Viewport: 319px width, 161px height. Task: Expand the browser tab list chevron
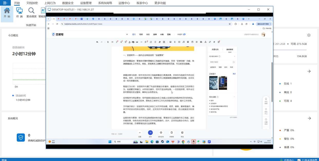(x=48, y=19)
